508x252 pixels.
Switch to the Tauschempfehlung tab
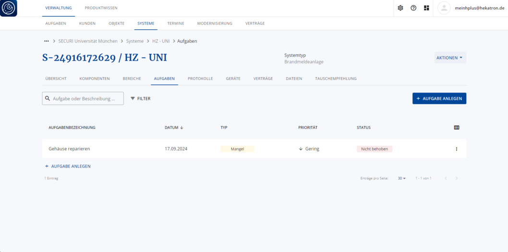click(x=336, y=79)
